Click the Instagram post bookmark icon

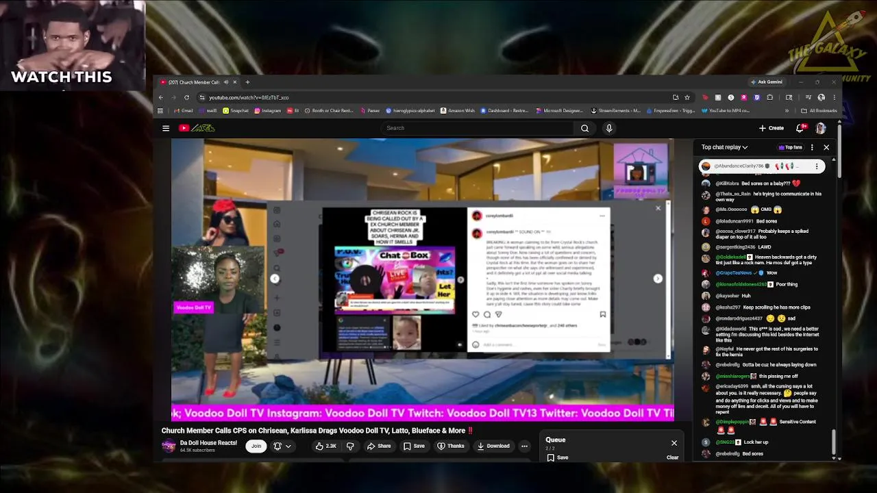pos(603,314)
